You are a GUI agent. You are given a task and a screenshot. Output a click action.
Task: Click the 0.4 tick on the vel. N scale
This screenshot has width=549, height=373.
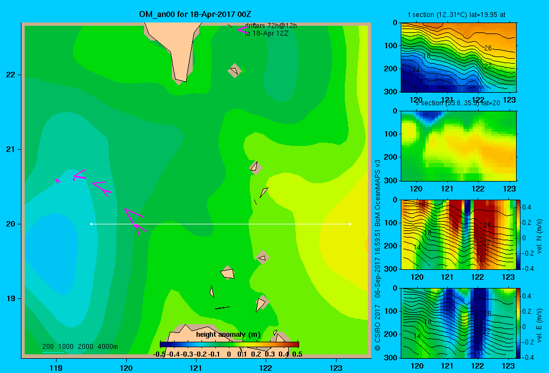[x=526, y=207]
